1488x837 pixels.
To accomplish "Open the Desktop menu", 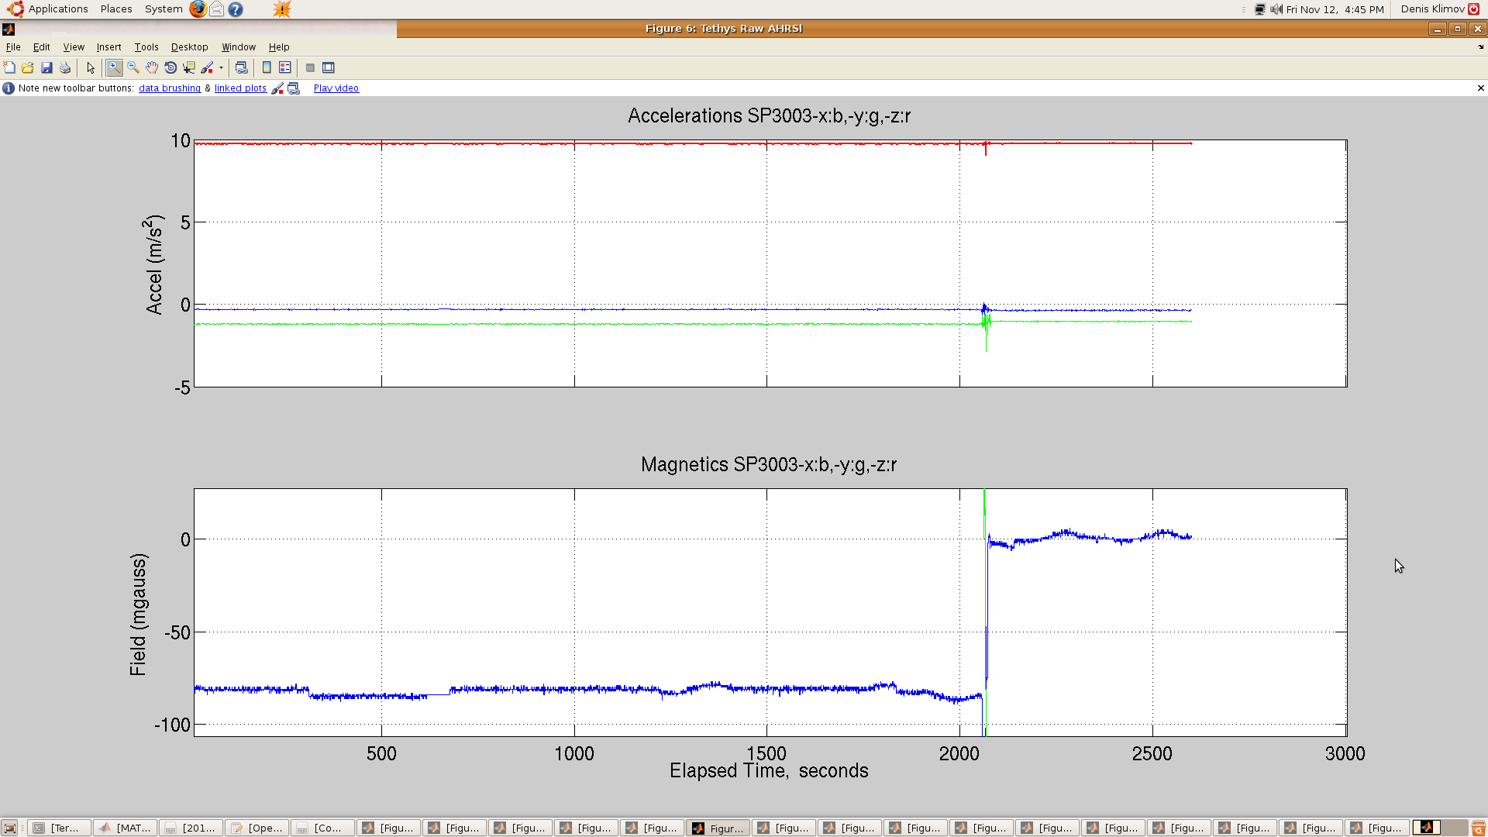I will pos(189,47).
